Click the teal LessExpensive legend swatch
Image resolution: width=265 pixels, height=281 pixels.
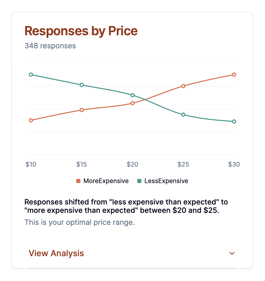(x=139, y=181)
